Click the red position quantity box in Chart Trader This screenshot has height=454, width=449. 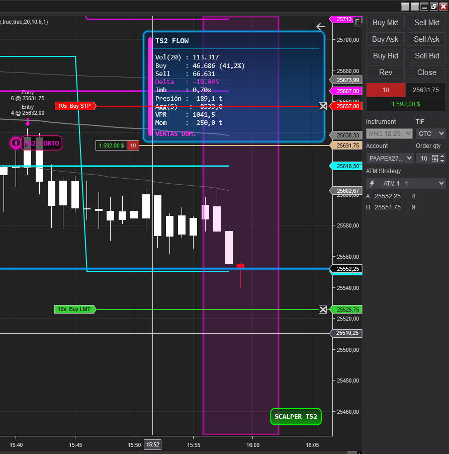[386, 90]
